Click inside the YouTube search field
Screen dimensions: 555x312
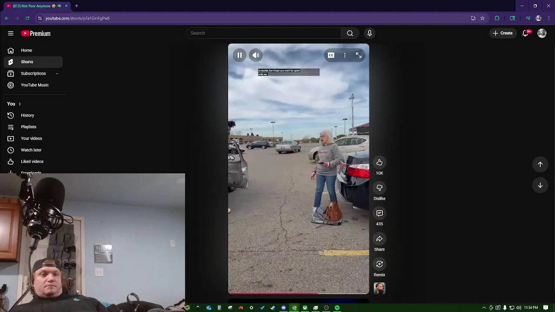tap(264, 33)
